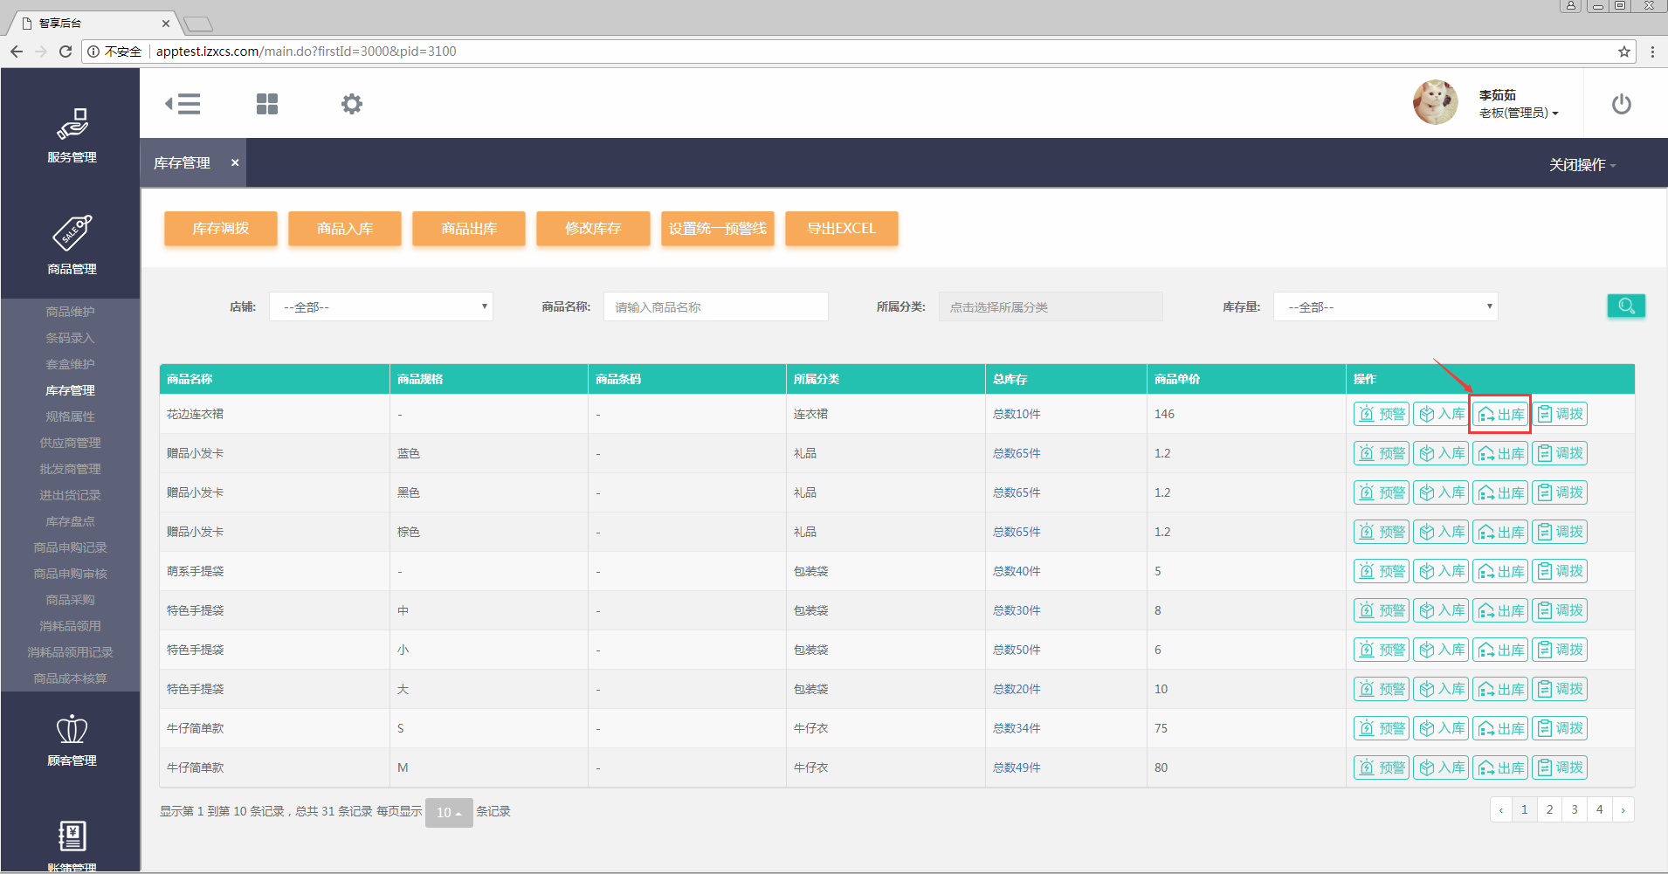This screenshot has width=1668, height=874.
Task: Click the 库存调拨 orange button
Action: [221, 229]
